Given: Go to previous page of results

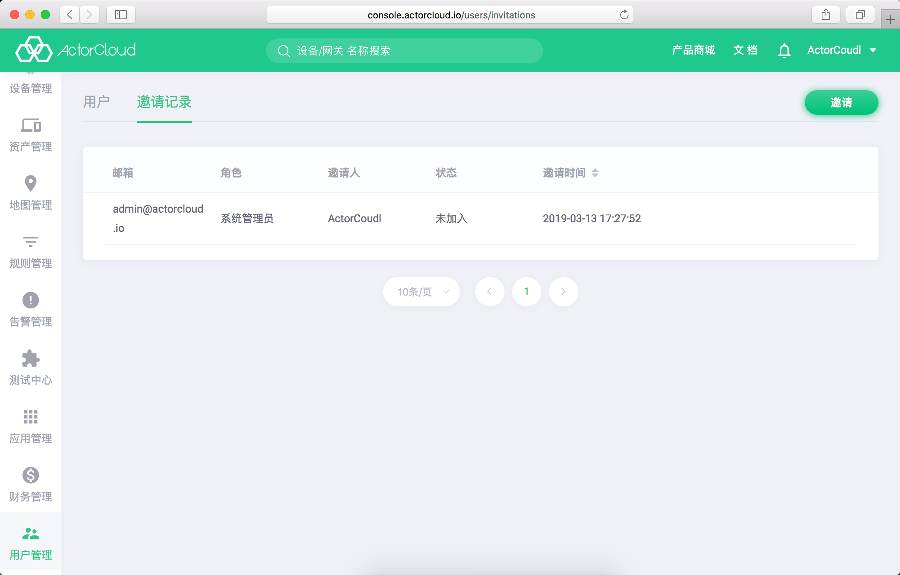Looking at the screenshot, I should pos(490,292).
